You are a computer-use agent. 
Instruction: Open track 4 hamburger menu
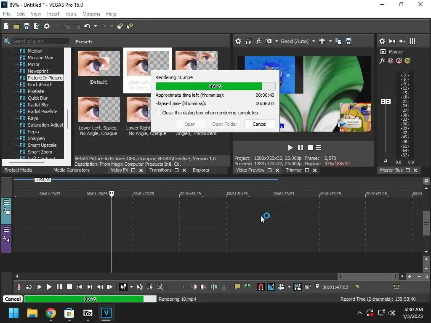click(6, 229)
